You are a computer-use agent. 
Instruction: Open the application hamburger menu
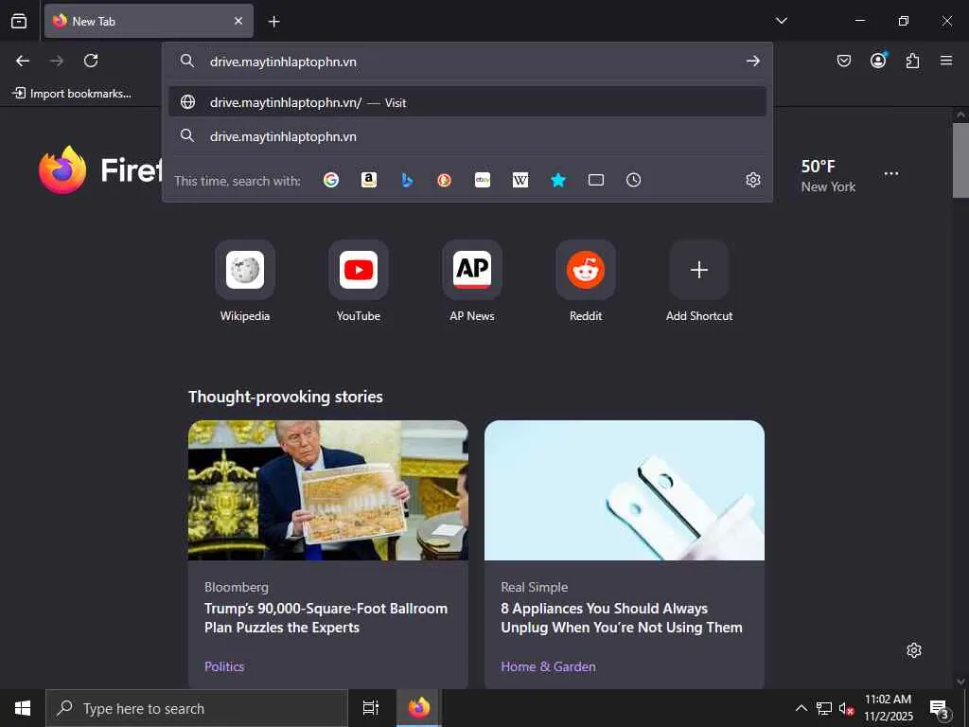946,61
